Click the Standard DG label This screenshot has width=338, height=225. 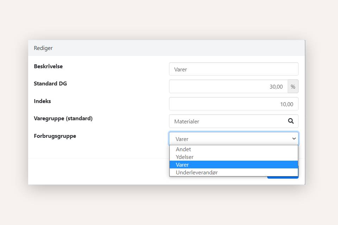coord(50,84)
